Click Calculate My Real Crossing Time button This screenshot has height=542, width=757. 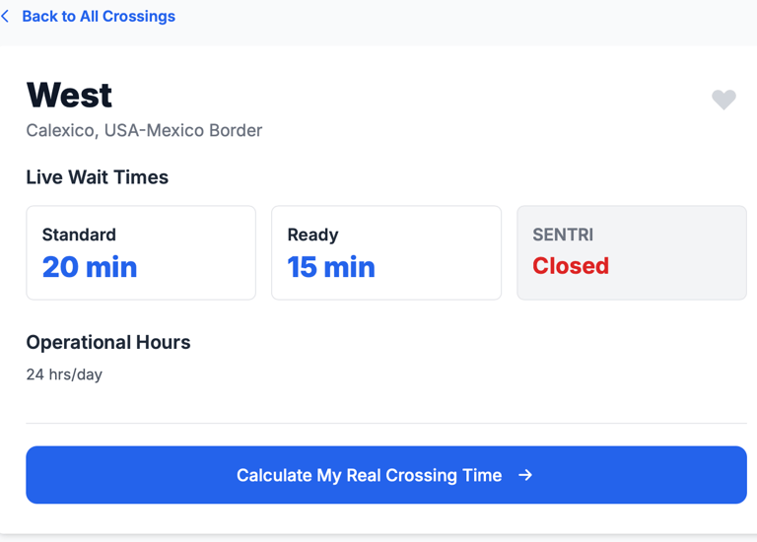pos(386,475)
